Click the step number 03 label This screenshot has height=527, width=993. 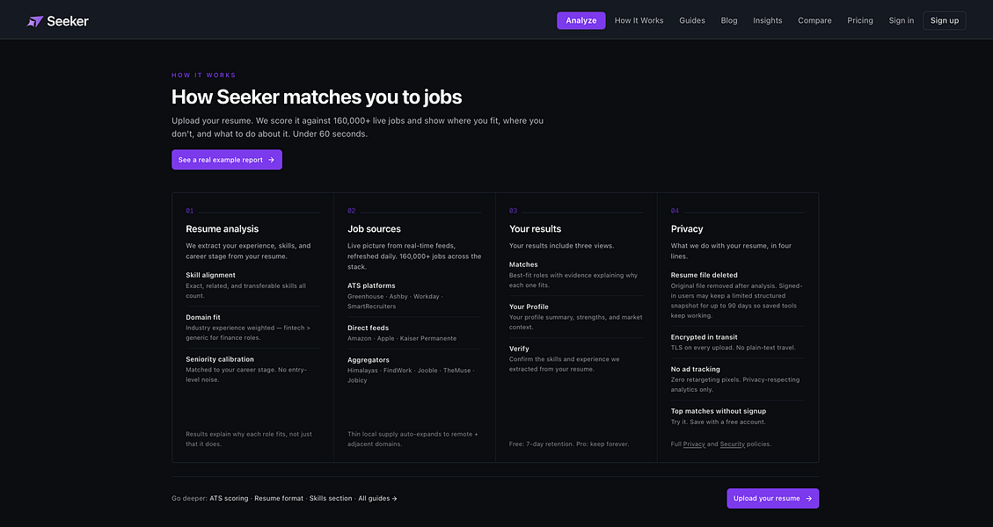tap(513, 211)
